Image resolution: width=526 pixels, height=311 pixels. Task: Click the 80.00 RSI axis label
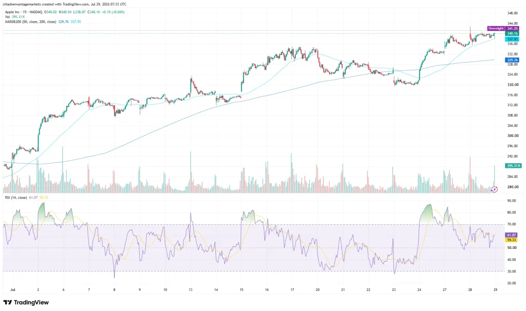tap(512, 212)
